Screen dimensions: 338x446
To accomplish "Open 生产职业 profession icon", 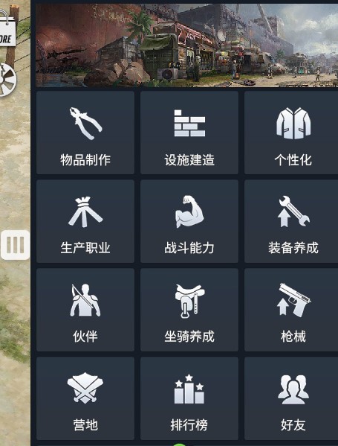I will tap(85, 212).
